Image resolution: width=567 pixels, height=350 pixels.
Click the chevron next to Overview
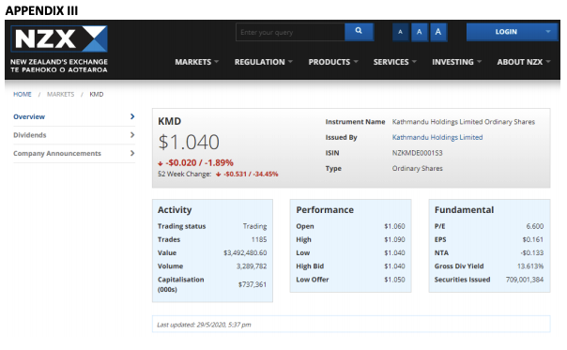point(132,116)
